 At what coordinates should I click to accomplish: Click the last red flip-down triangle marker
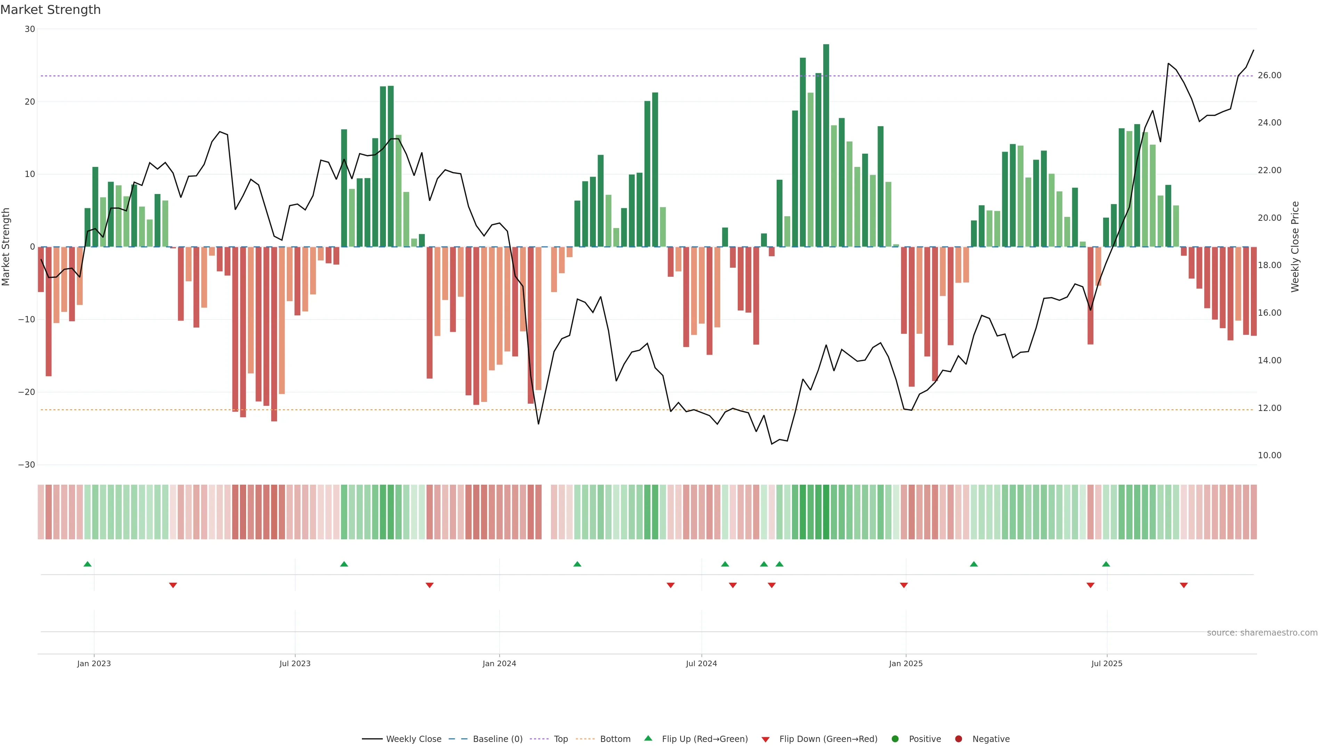pyautogui.click(x=1184, y=585)
